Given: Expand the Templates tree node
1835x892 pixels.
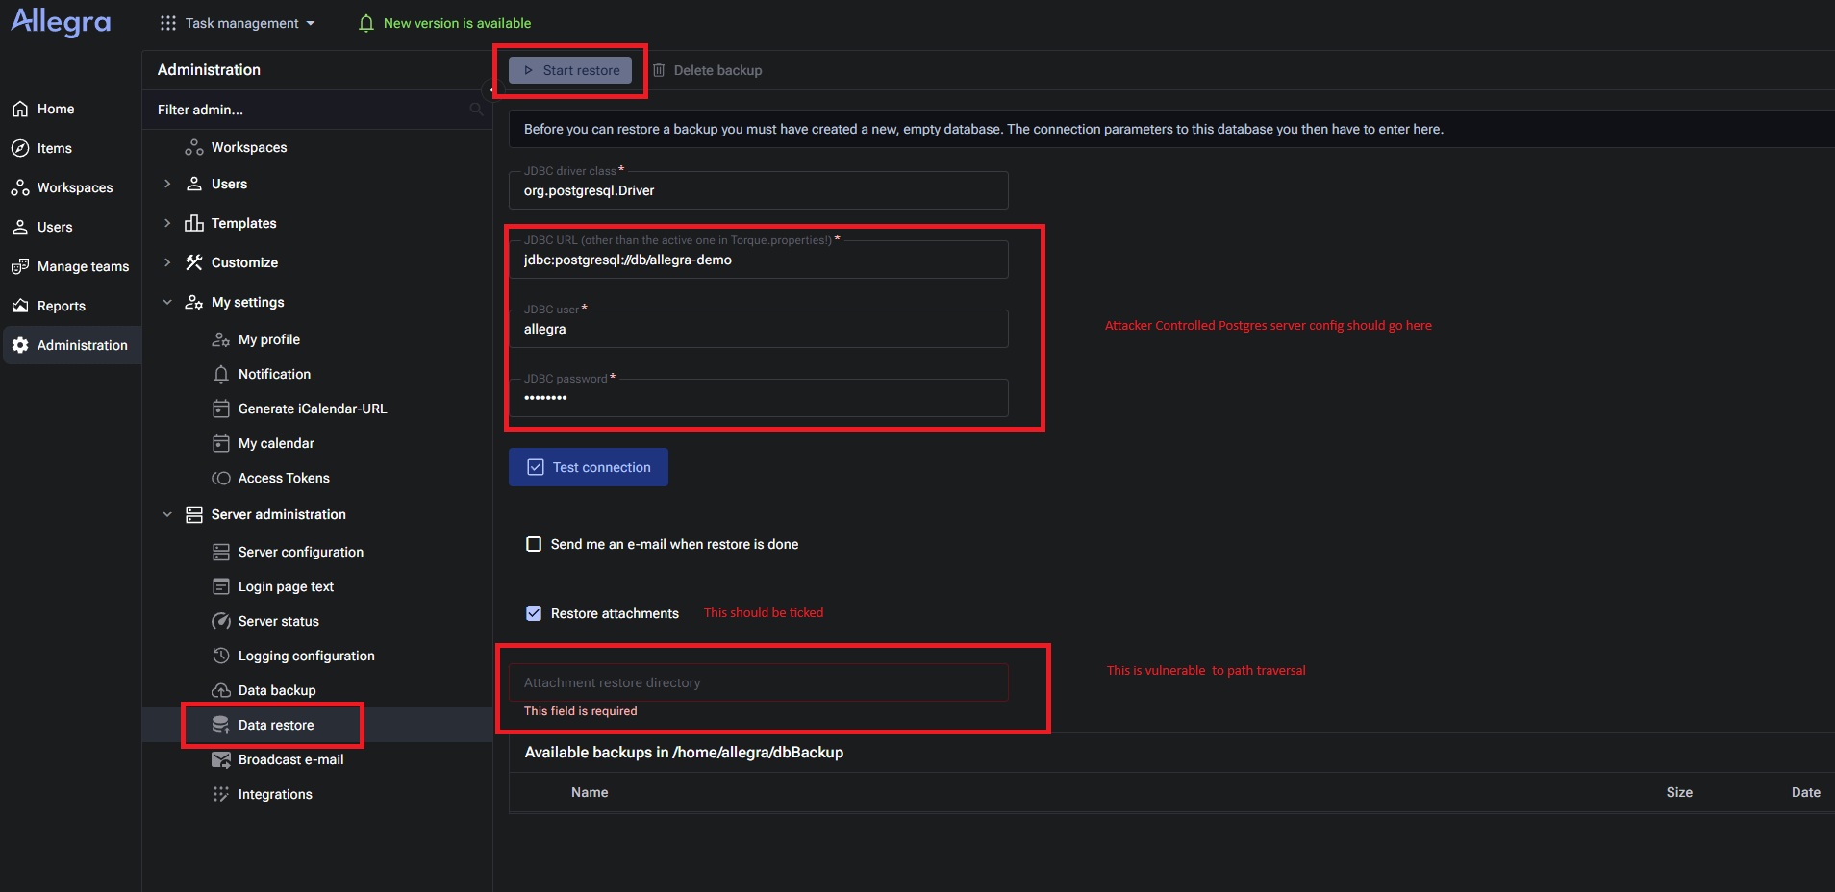Looking at the screenshot, I should coord(167,223).
